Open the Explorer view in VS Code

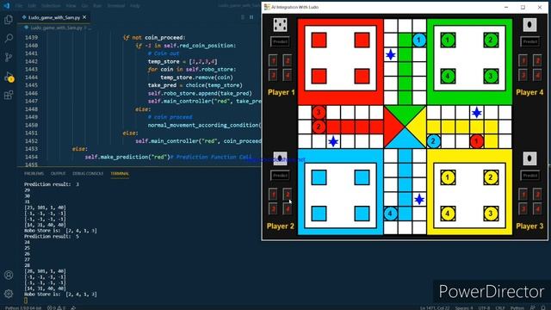click(x=9, y=19)
